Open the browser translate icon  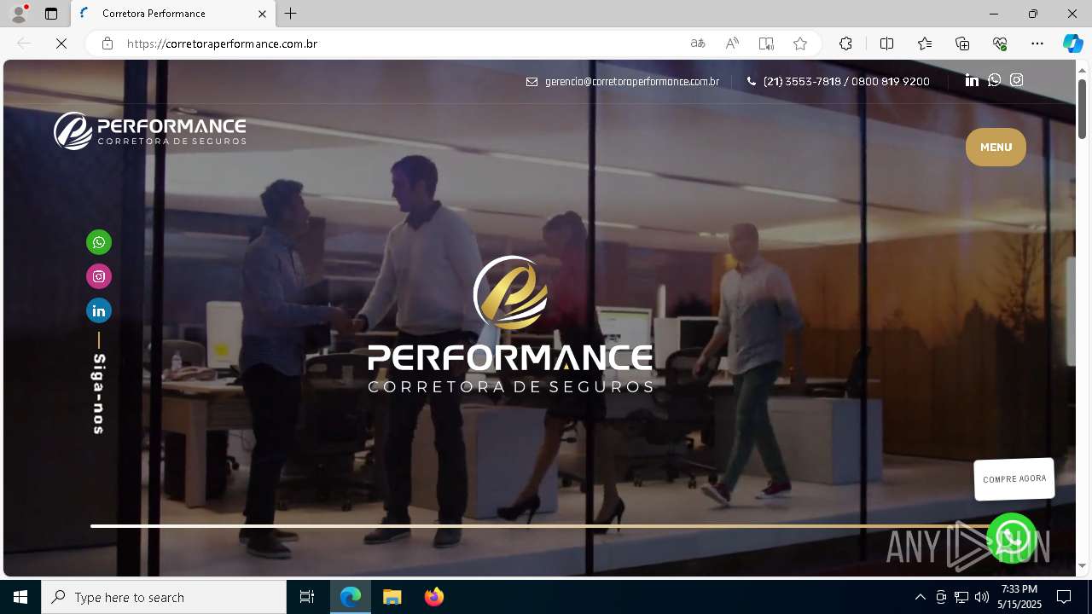click(x=698, y=43)
